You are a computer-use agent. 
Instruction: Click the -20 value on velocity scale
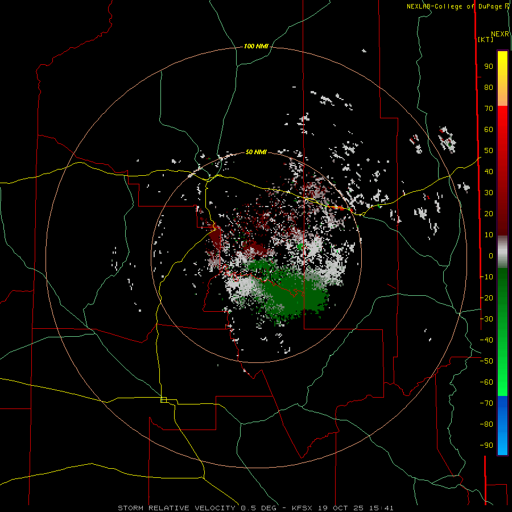coord(486,298)
